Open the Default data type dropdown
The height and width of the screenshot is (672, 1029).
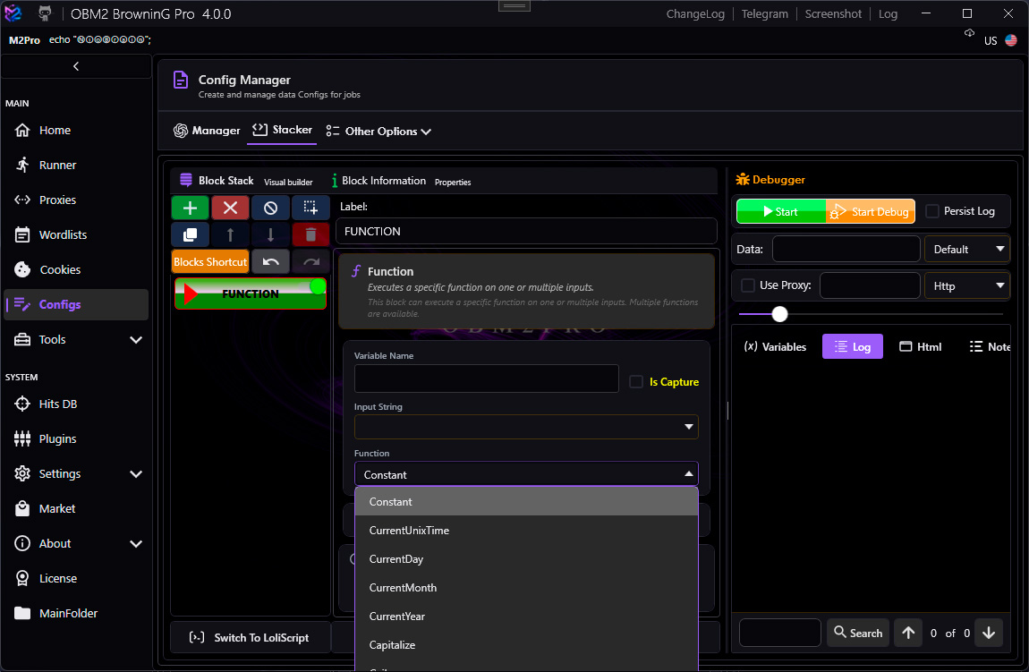coord(966,250)
